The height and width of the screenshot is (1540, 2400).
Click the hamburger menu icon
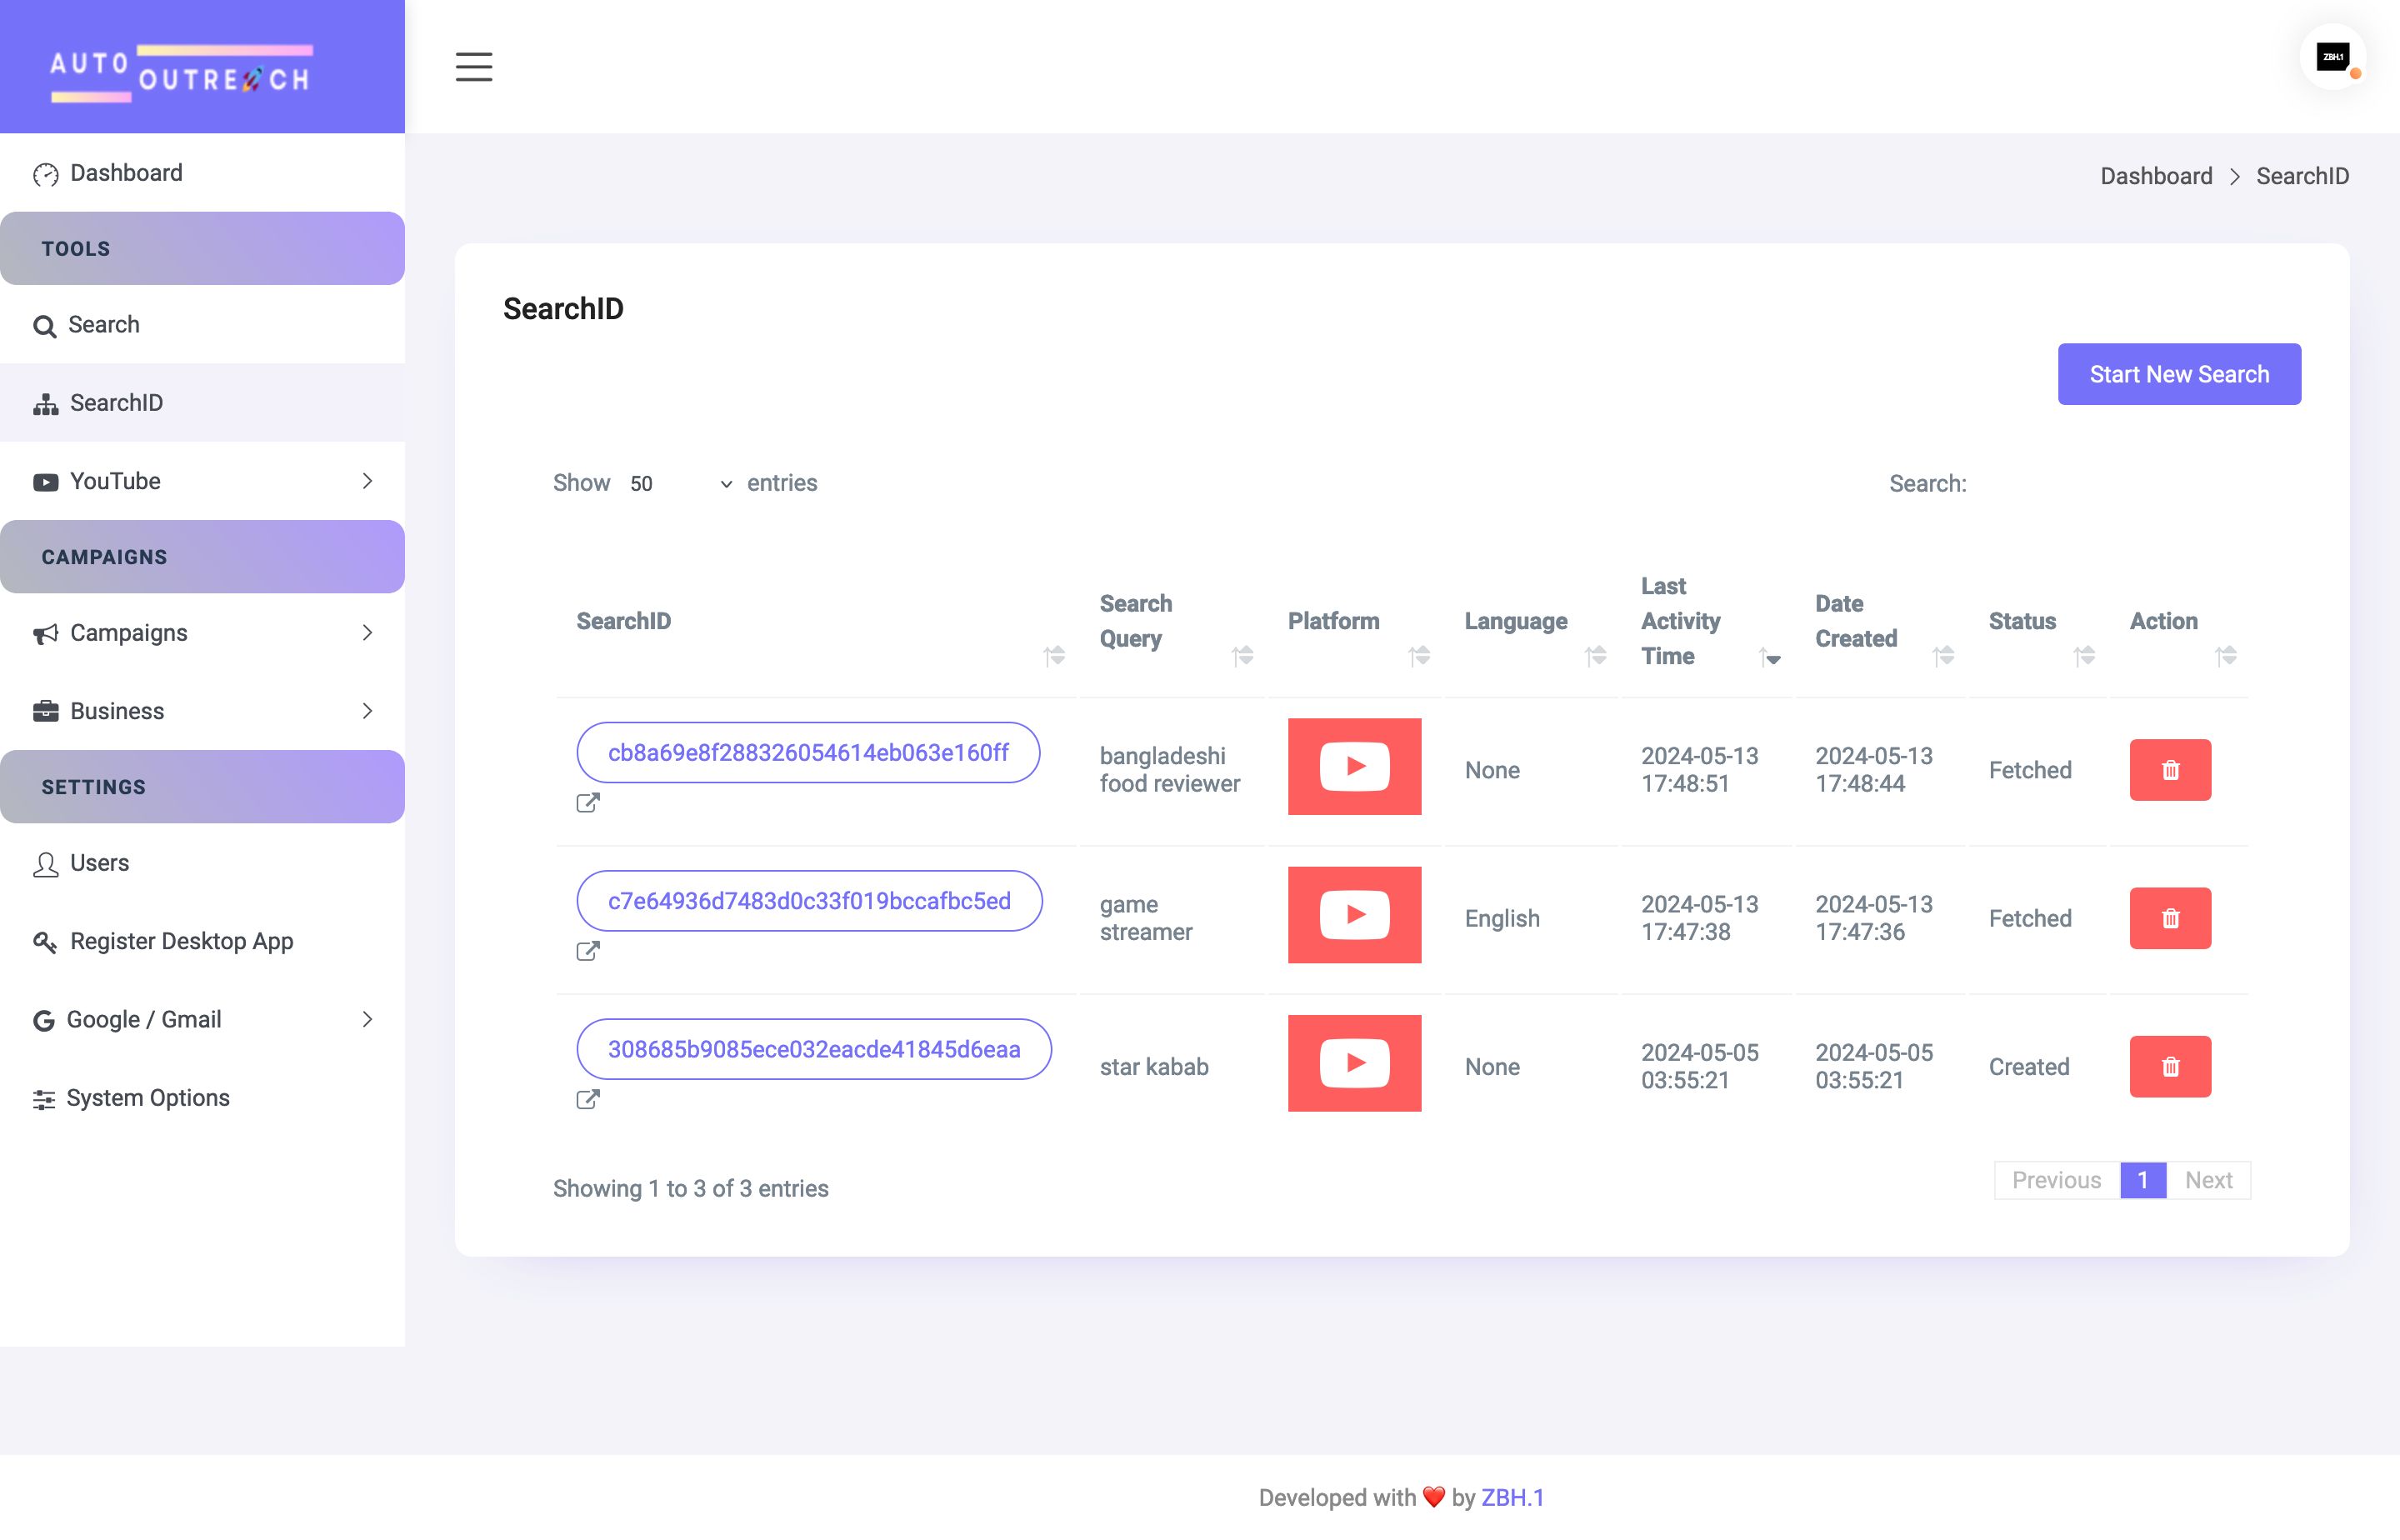pyautogui.click(x=474, y=66)
